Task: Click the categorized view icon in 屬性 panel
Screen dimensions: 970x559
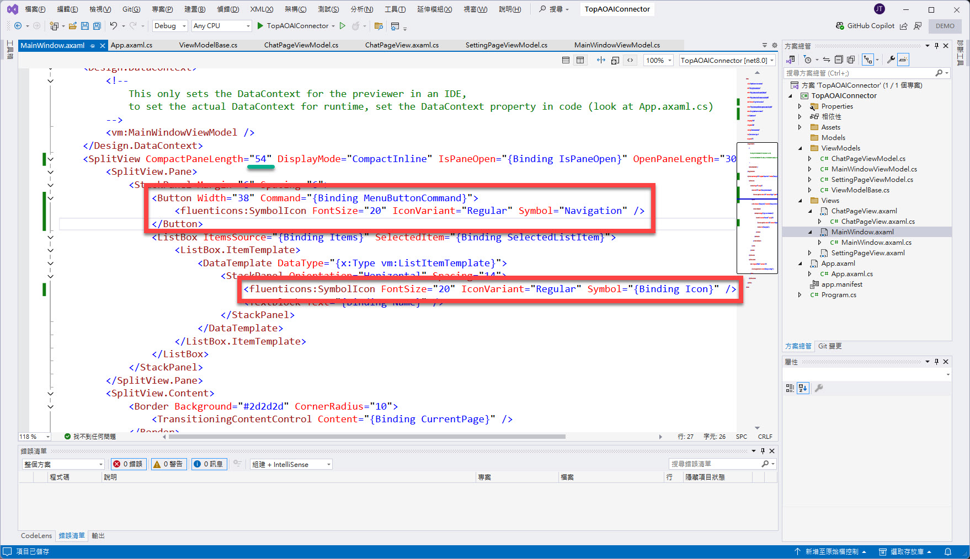Action: point(790,388)
